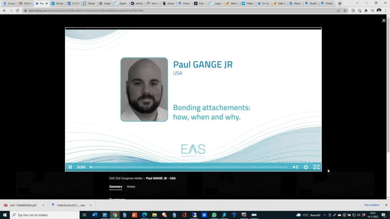
Task: Switch to the Notes tab
Action: point(131,187)
